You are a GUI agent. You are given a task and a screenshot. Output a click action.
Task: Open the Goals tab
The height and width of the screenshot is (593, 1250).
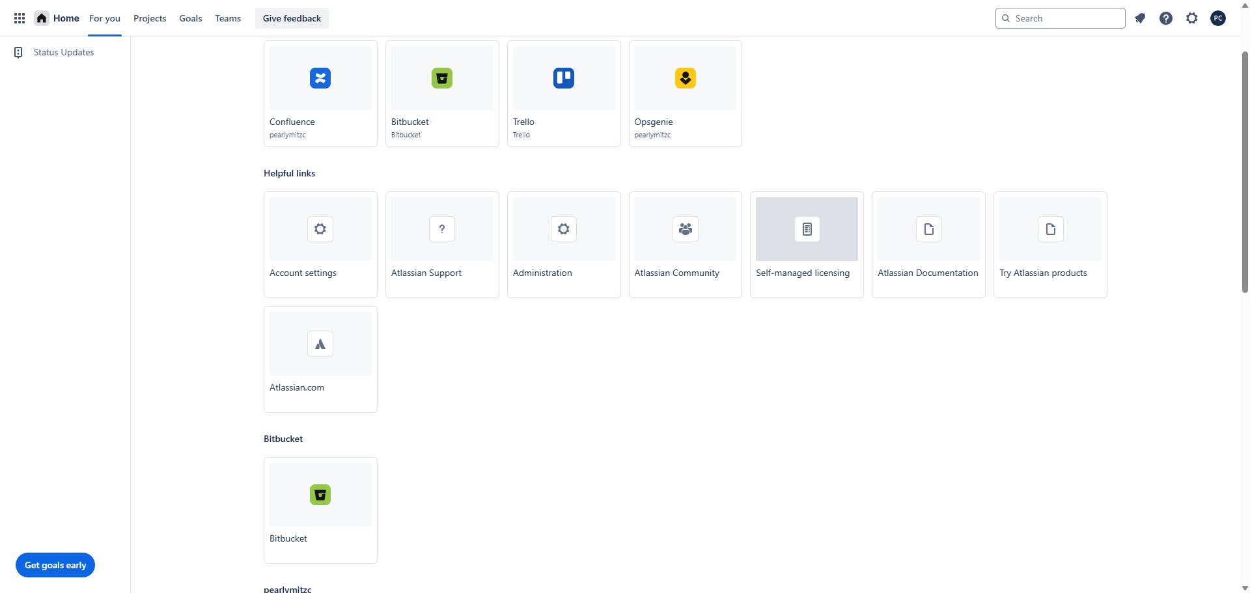[191, 18]
